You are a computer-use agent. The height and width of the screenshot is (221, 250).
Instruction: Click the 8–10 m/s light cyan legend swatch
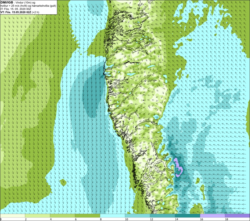(x=112, y=216)
